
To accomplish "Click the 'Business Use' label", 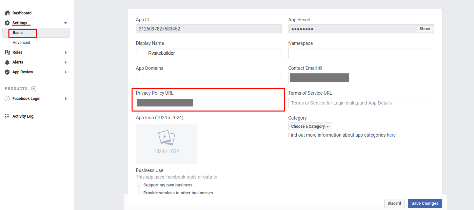I will [x=150, y=170].
